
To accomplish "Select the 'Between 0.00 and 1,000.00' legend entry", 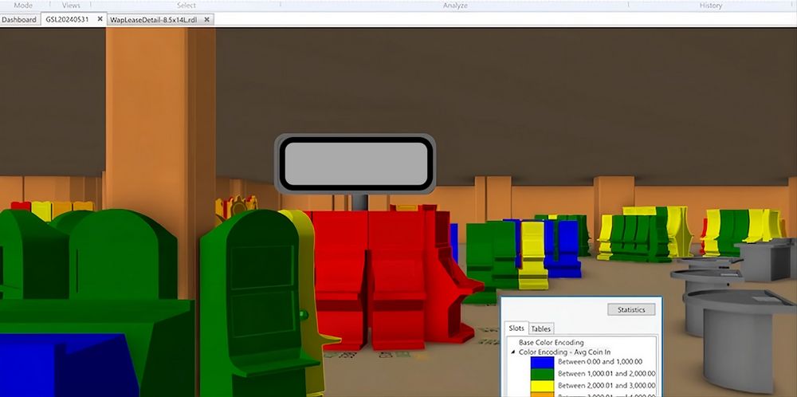I will (x=606, y=362).
